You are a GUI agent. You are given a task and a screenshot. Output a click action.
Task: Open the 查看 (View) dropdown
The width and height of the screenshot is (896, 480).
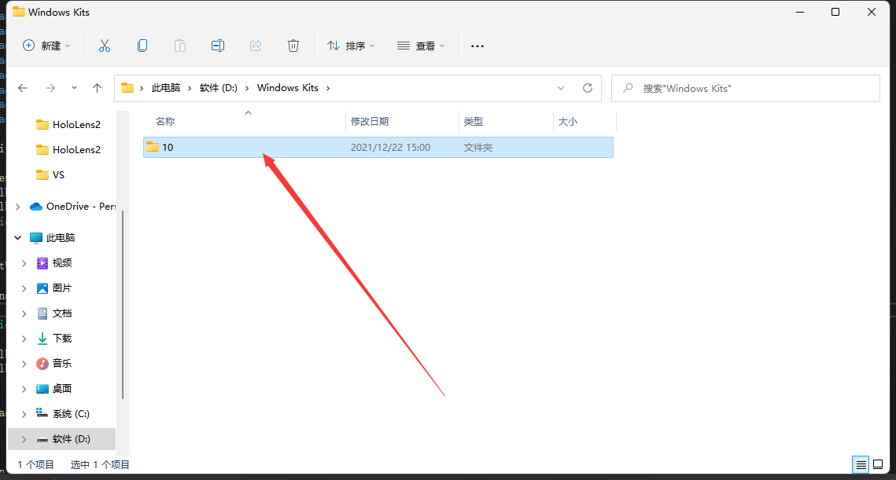pyautogui.click(x=421, y=46)
